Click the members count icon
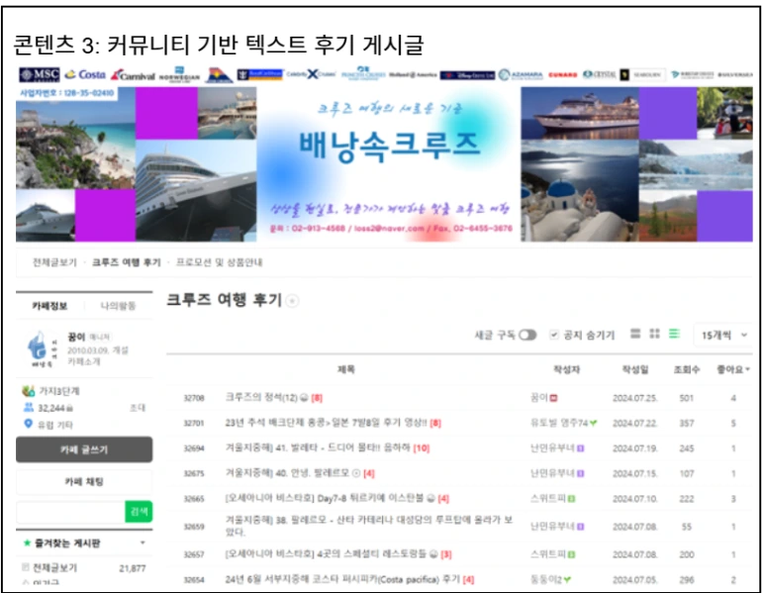This screenshot has width=765, height=593. pyautogui.click(x=29, y=408)
